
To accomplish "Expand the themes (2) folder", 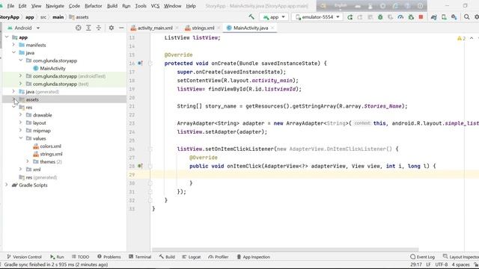I will (28, 161).
